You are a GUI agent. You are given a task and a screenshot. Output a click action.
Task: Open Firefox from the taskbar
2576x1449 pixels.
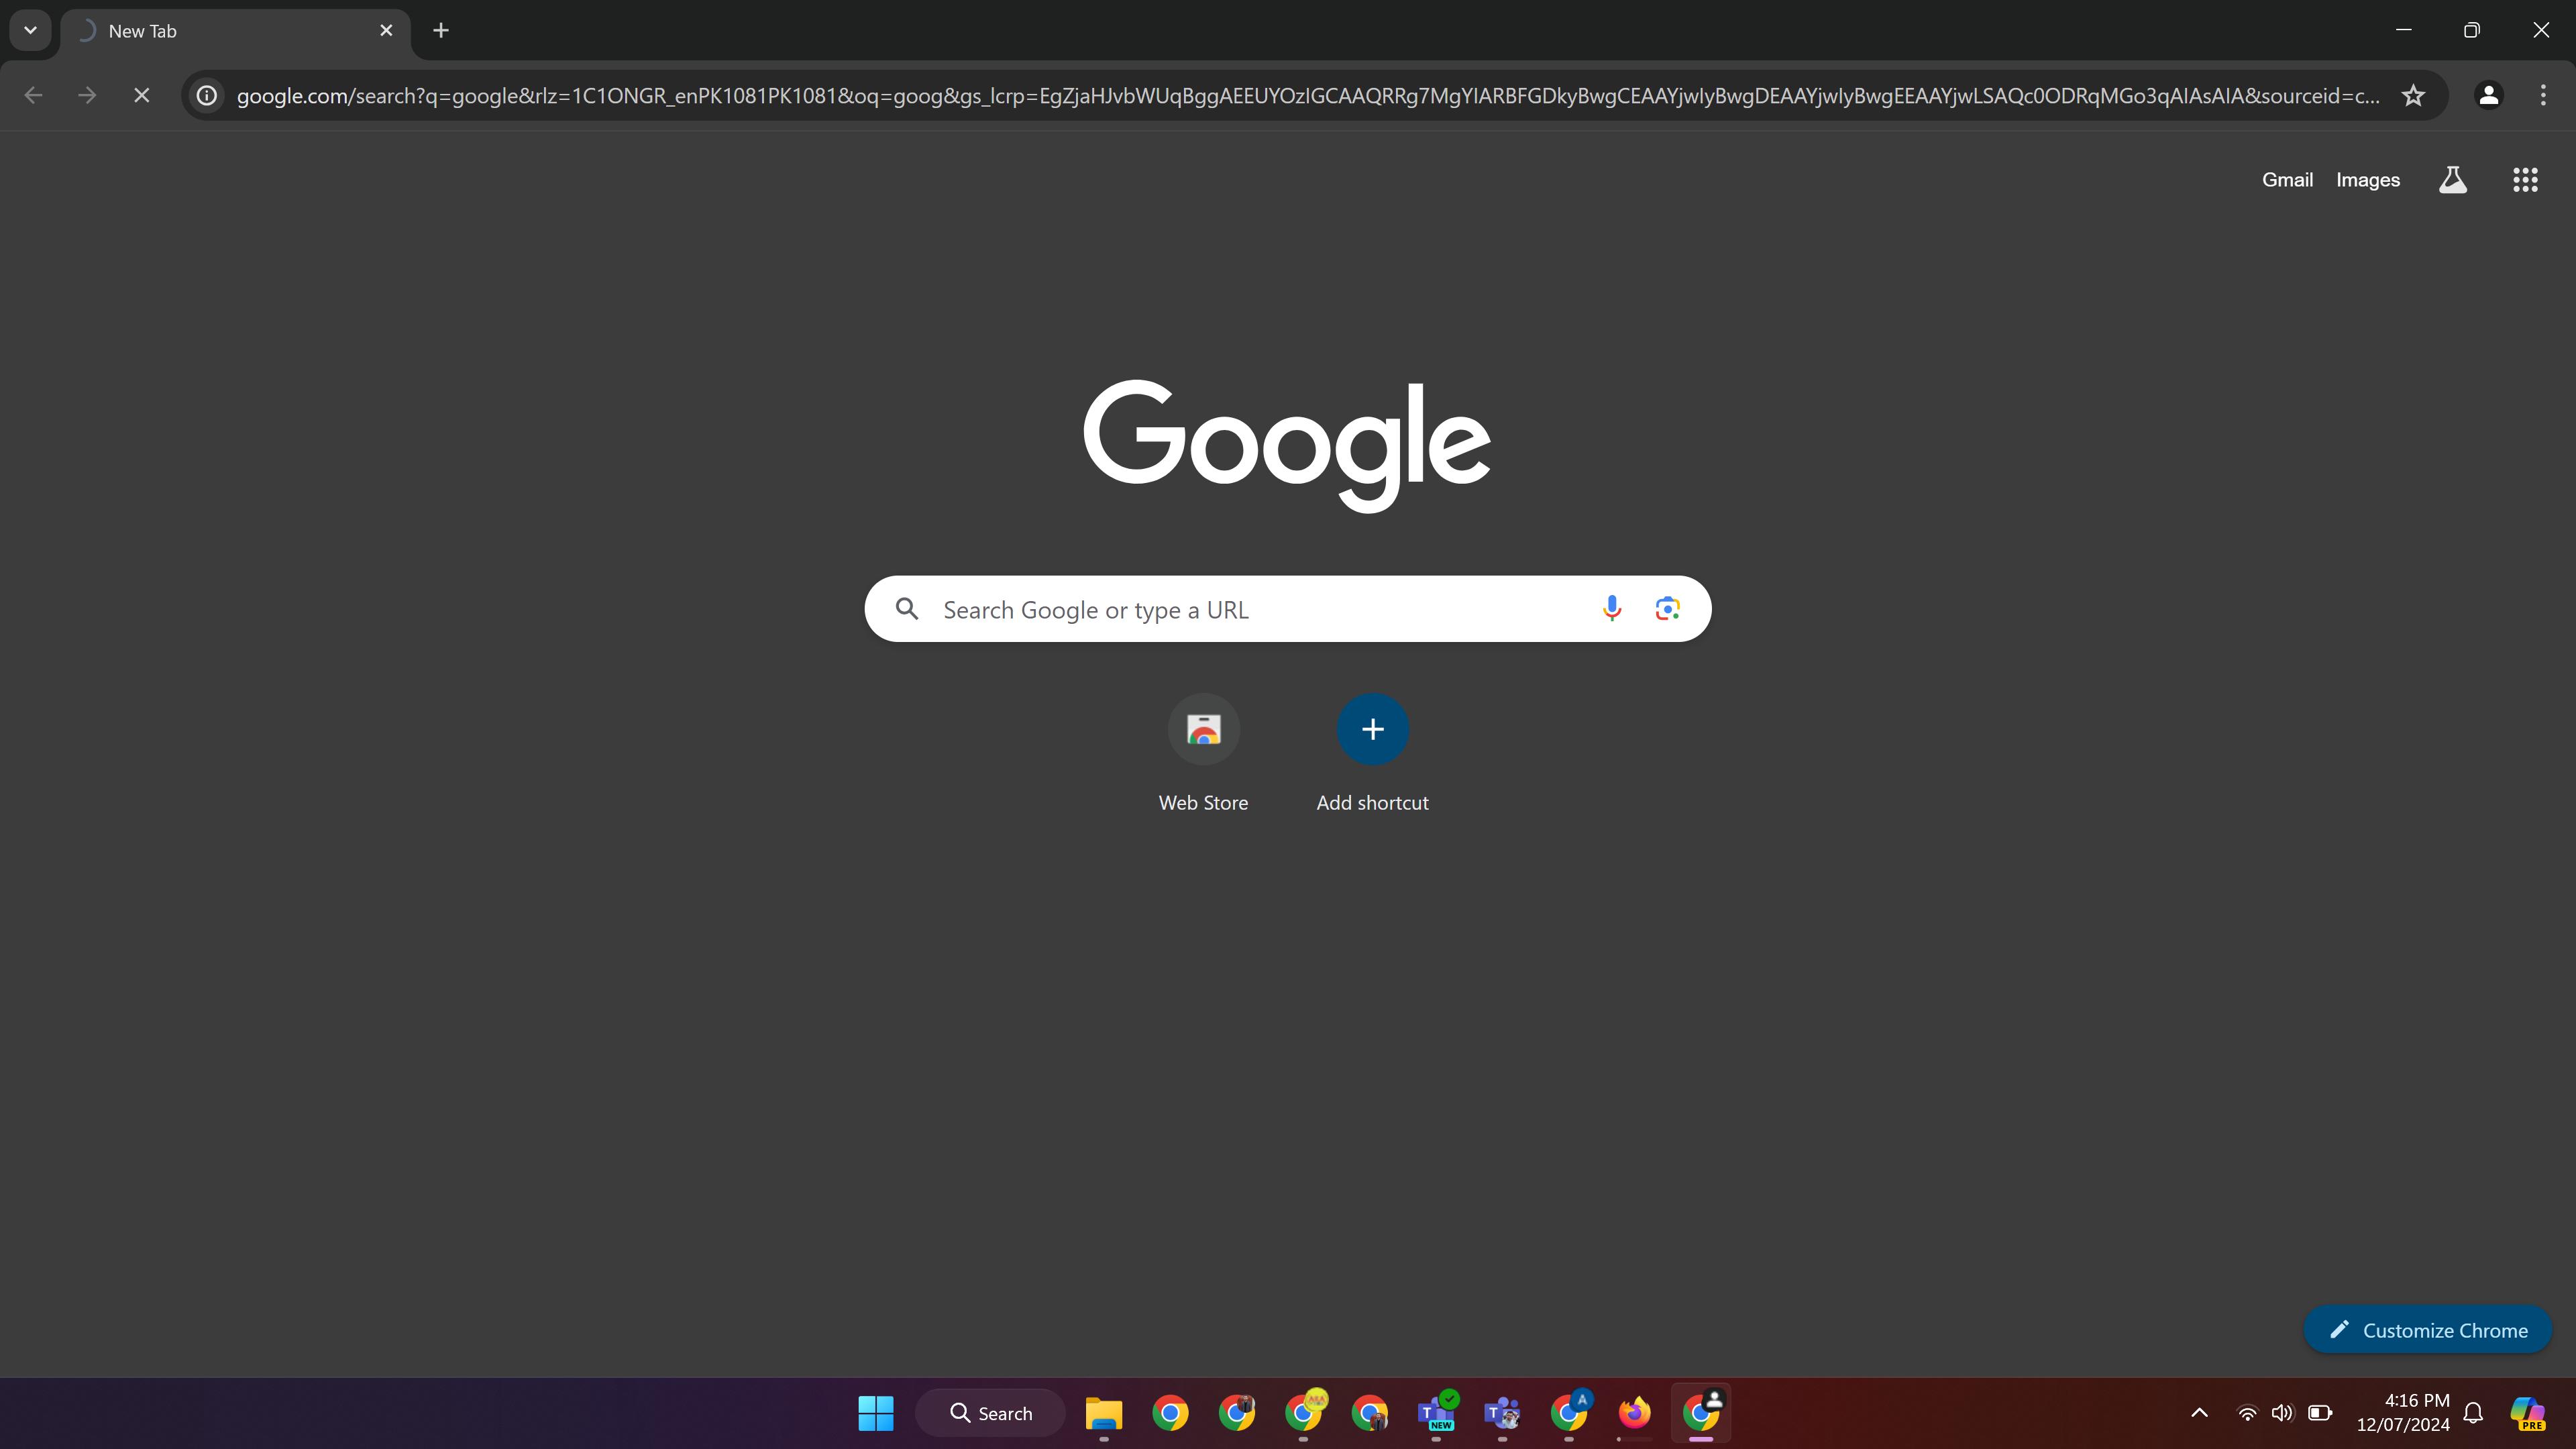click(1634, 1413)
